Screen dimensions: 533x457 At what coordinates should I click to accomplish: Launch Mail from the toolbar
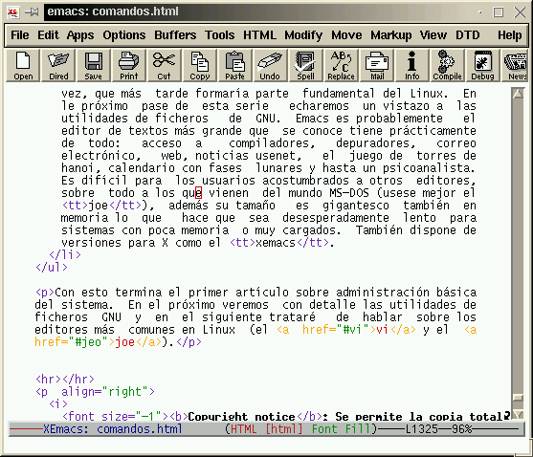tap(377, 66)
